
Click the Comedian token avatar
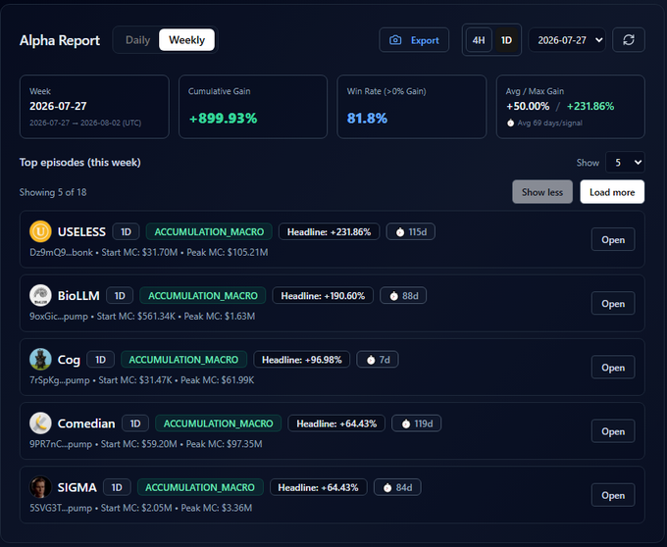tap(40, 423)
